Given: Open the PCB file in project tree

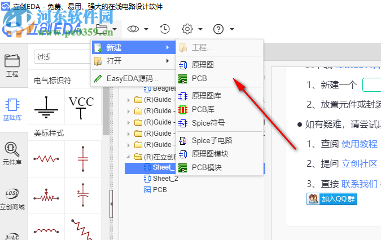Looking at the screenshot, I should click(155, 190).
